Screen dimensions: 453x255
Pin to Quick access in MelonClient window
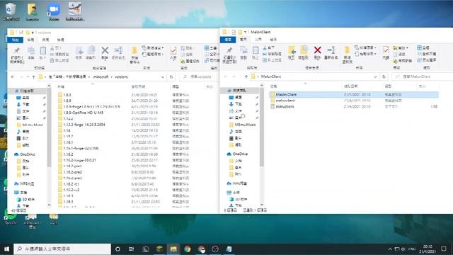coord(229,55)
